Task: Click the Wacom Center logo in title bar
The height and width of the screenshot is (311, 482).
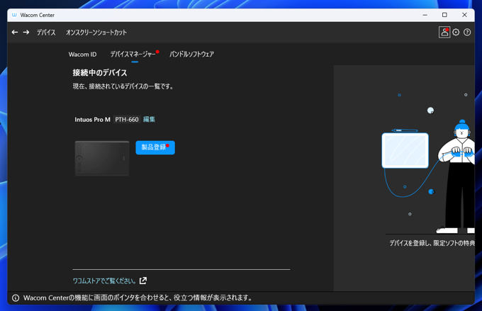Action: click(14, 15)
